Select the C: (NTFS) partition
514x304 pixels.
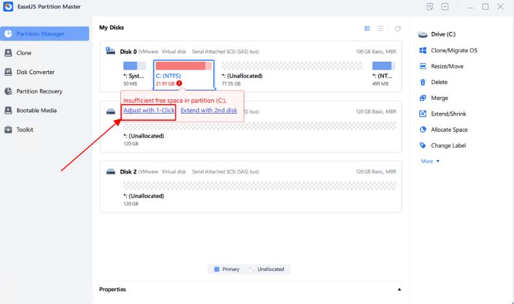click(184, 75)
